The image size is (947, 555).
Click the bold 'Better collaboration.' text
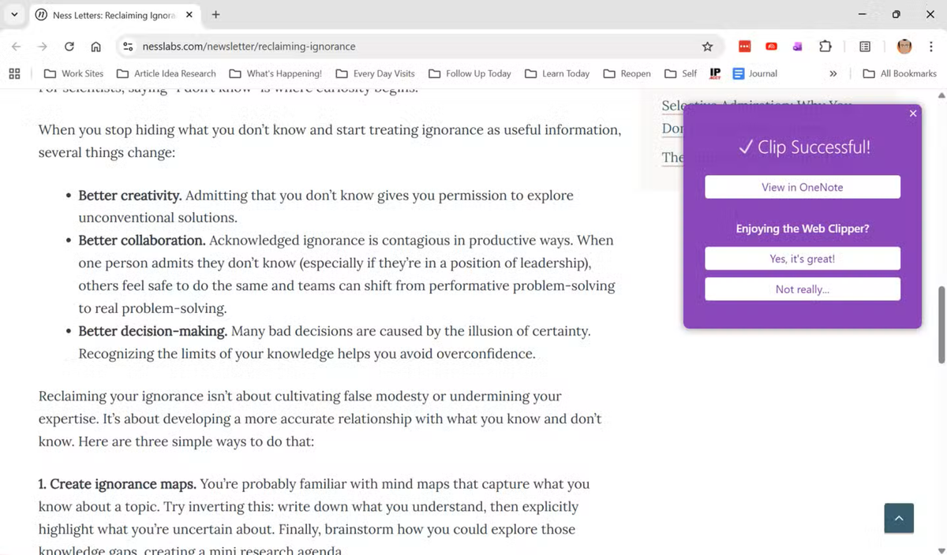coord(142,240)
